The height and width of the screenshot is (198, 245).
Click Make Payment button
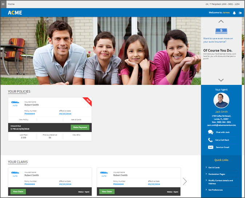click(80, 127)
